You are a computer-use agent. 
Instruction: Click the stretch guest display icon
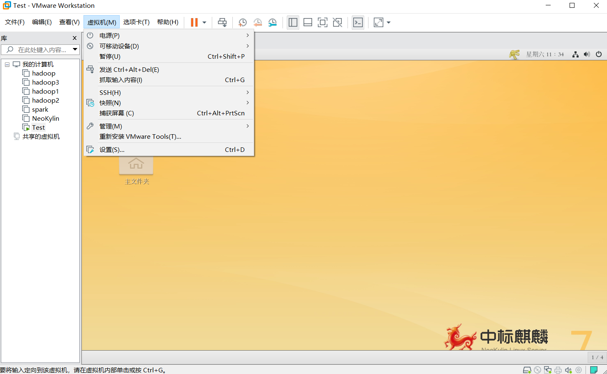click(378, 23)
